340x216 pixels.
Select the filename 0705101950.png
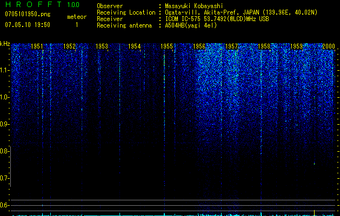tap(28, 15)
